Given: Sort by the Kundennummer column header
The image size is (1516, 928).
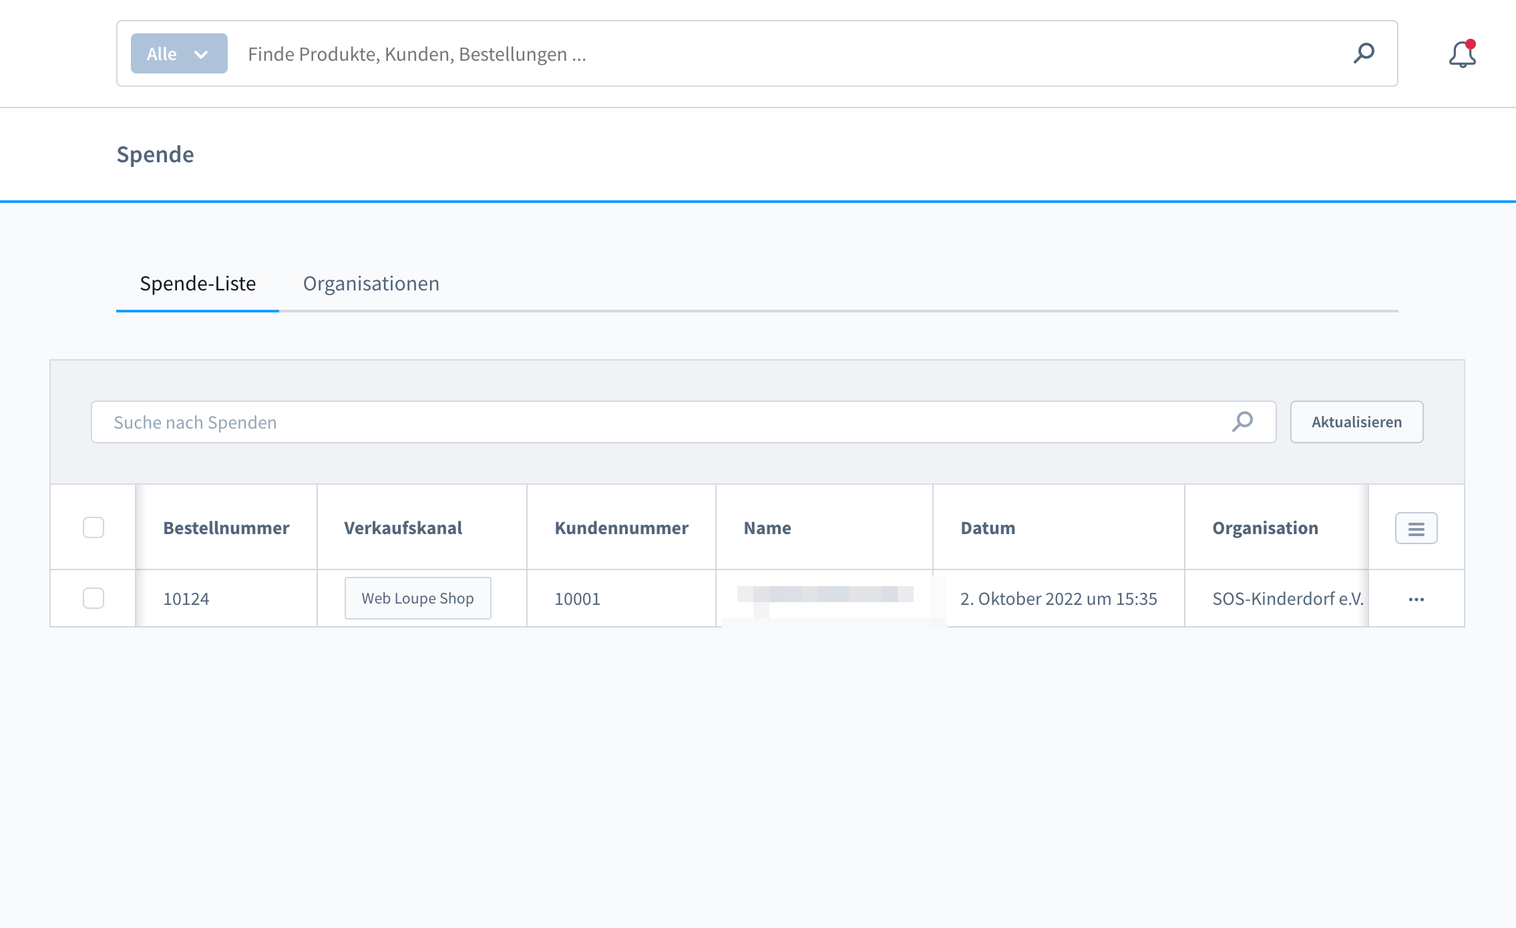Looking at the screenshot, I should point(621,528).
